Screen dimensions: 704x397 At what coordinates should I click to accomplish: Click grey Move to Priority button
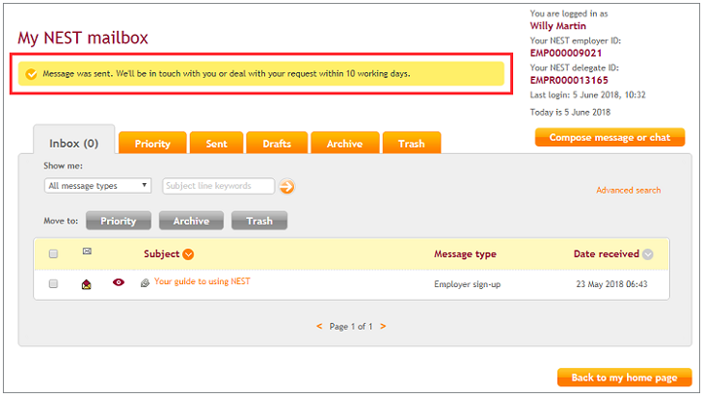[119, 221]
